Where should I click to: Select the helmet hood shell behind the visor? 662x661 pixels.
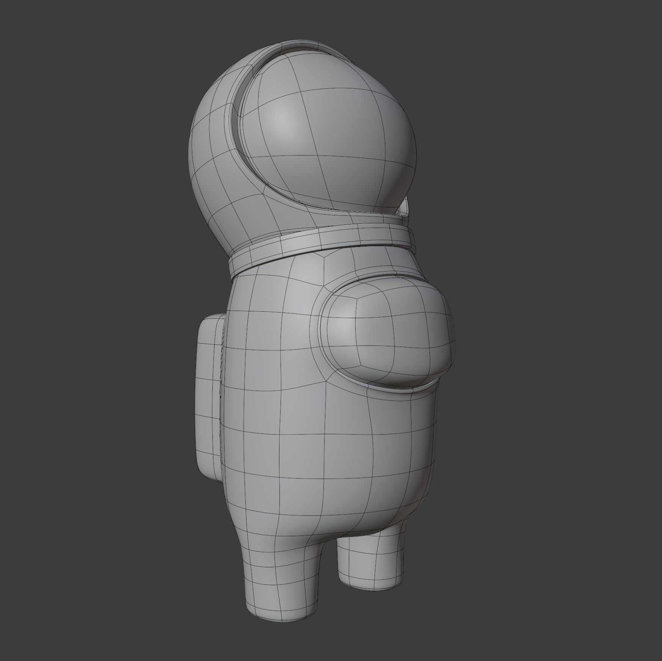point(220,152)
